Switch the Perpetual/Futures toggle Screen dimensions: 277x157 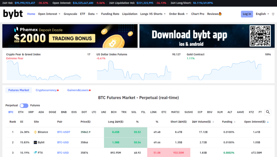[x=24, y=106]
